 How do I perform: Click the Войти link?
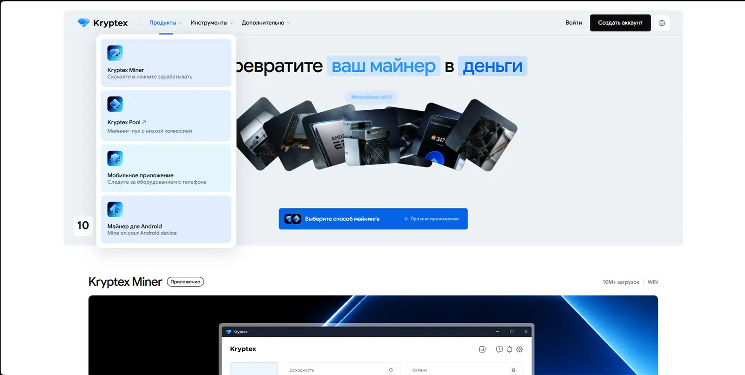pos(574,23)
